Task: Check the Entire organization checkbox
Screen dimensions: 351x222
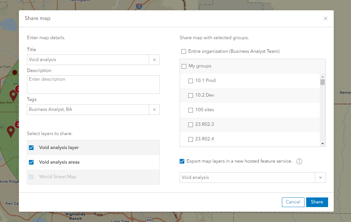Action: 183,51
